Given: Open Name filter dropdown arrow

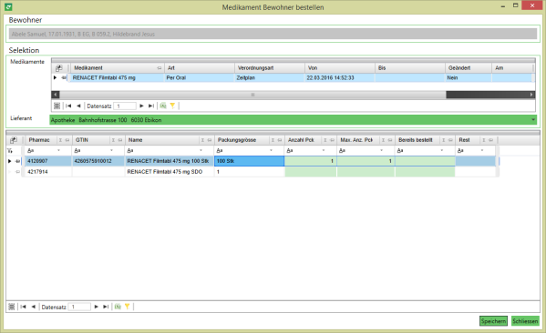Looking at the screenshot, I should click(201, 150).
